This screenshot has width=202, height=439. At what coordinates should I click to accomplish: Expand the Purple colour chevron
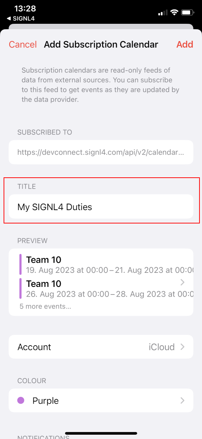[182, 400]
